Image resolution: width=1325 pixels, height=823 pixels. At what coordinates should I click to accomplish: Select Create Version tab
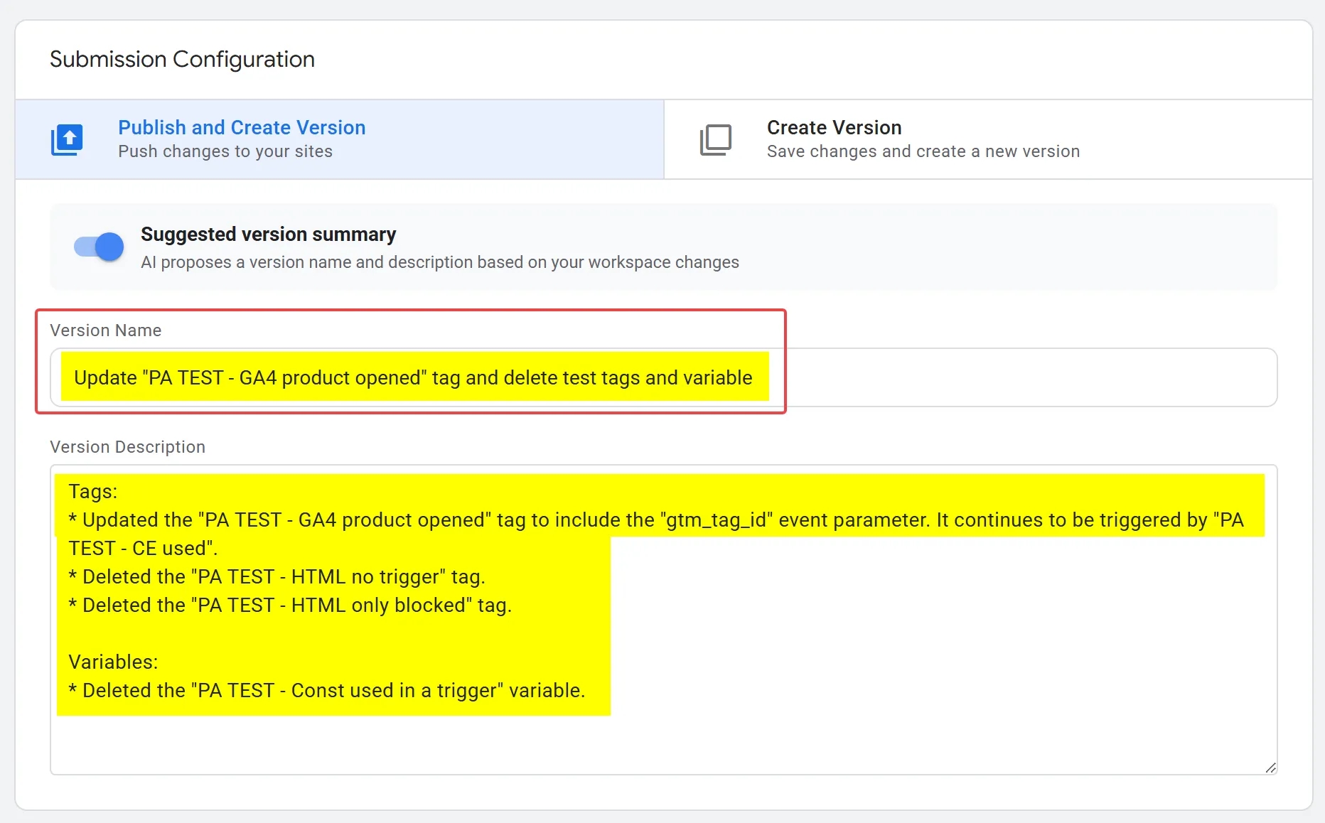coord(988,139)
